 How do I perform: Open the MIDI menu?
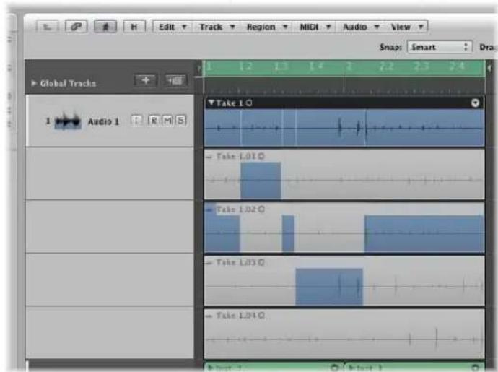coord(315,27)
